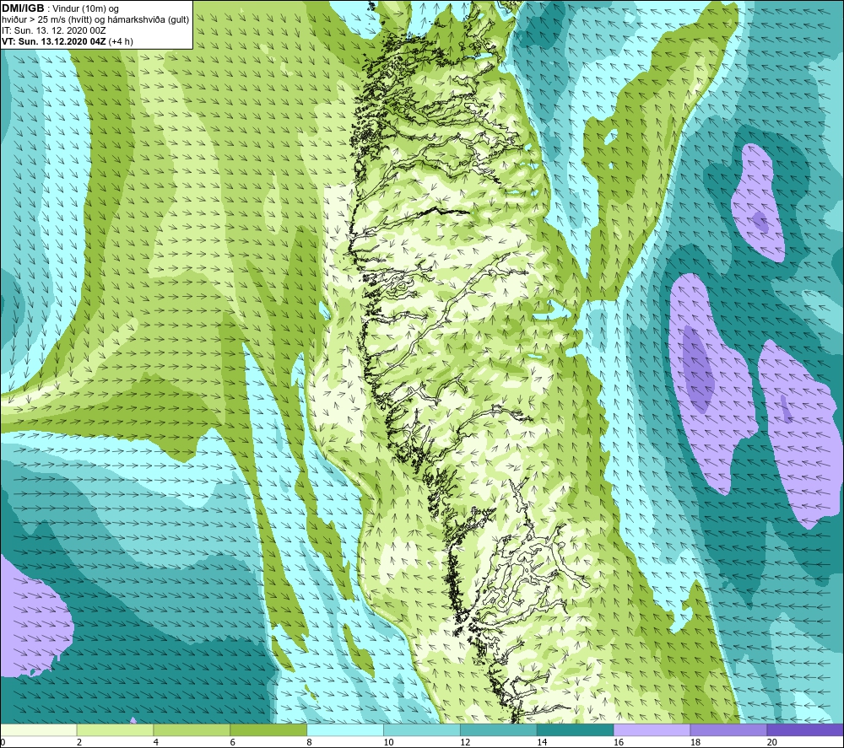The image size is (844, 748).
Task: Click the 2–4 m/s light green legend swatch
Action: click(x=115, y=729)
